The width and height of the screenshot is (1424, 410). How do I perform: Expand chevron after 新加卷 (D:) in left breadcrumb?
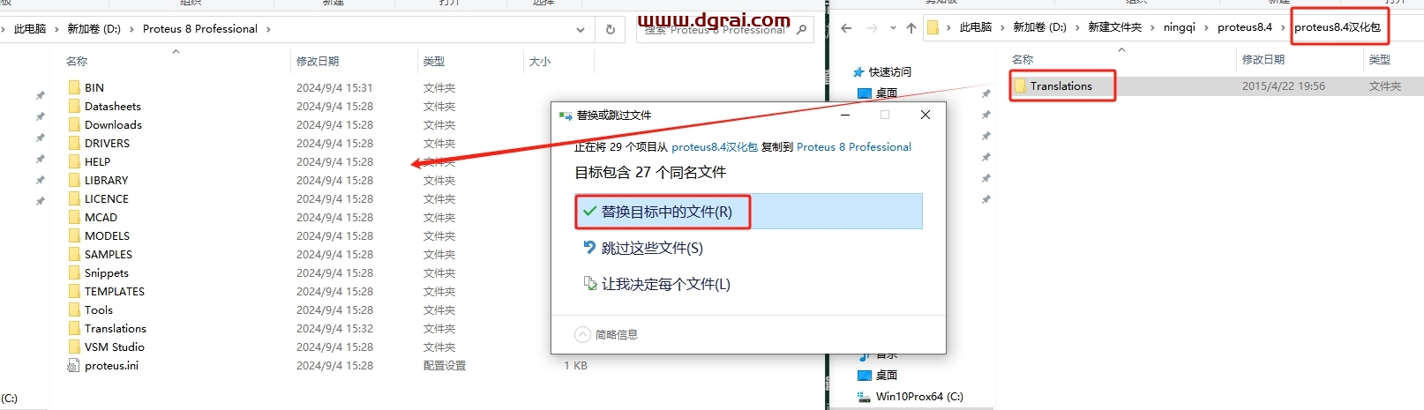(x=131, y=29)
